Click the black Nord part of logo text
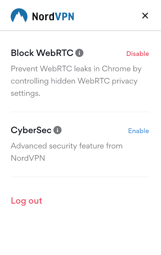Viewport: 161px width, 255px height. [43, 16]
